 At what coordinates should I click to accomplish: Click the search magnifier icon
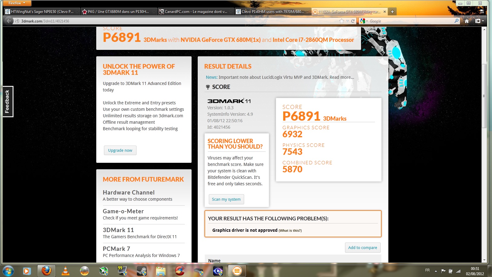(456, 21)
